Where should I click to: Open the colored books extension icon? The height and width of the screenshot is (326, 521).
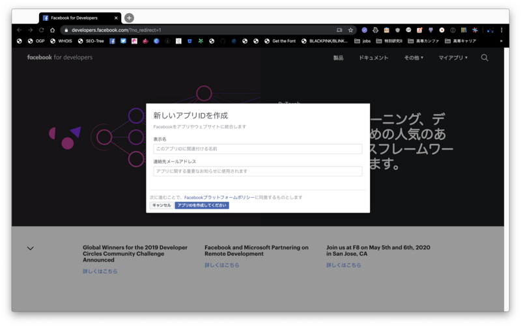(464, 30)
